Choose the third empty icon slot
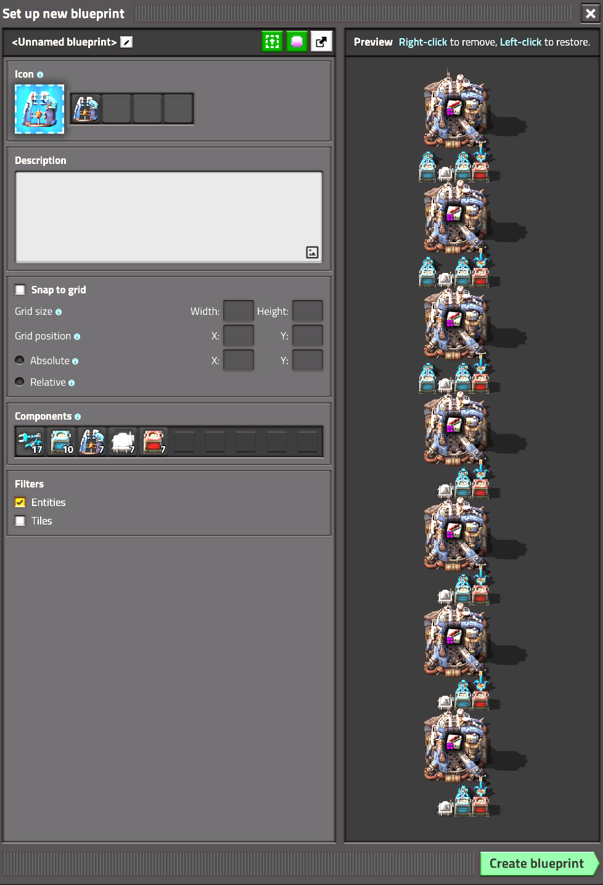Viewport: 603px width, 885px height. pyautogui.click(x=147, y=109)
